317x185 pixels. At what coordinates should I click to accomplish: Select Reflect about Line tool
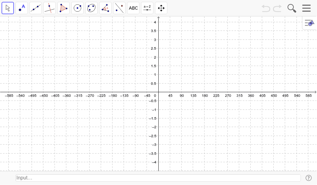tap(119, 8)
